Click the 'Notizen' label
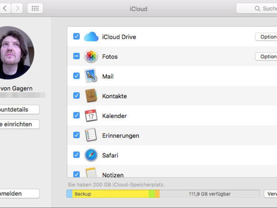Screen dimensions: 277x208 tap(113, 175)
